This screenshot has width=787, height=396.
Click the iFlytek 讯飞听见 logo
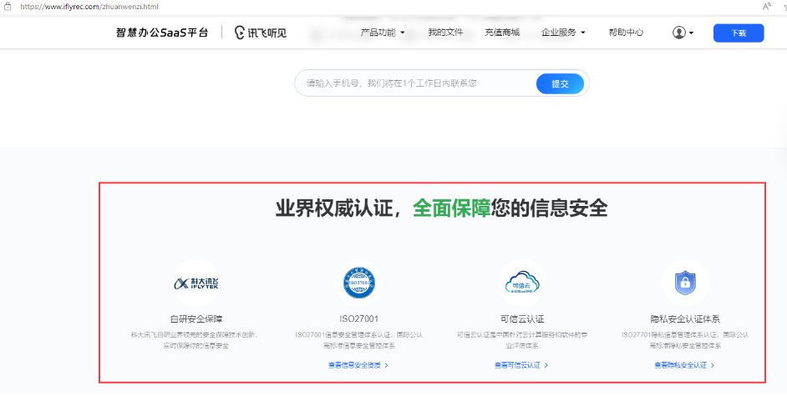click(x=261, y=33)
